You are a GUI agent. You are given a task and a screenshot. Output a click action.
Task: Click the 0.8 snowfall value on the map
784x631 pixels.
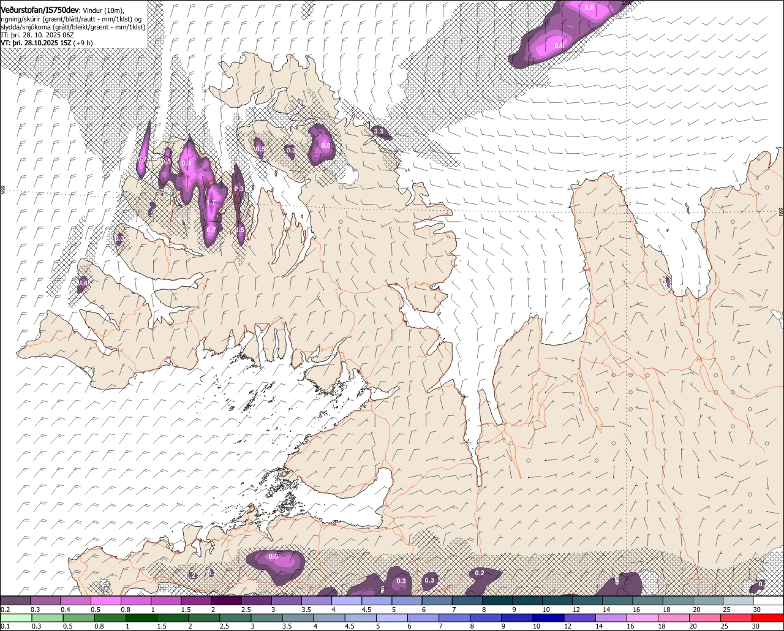[x=589, y=7]
